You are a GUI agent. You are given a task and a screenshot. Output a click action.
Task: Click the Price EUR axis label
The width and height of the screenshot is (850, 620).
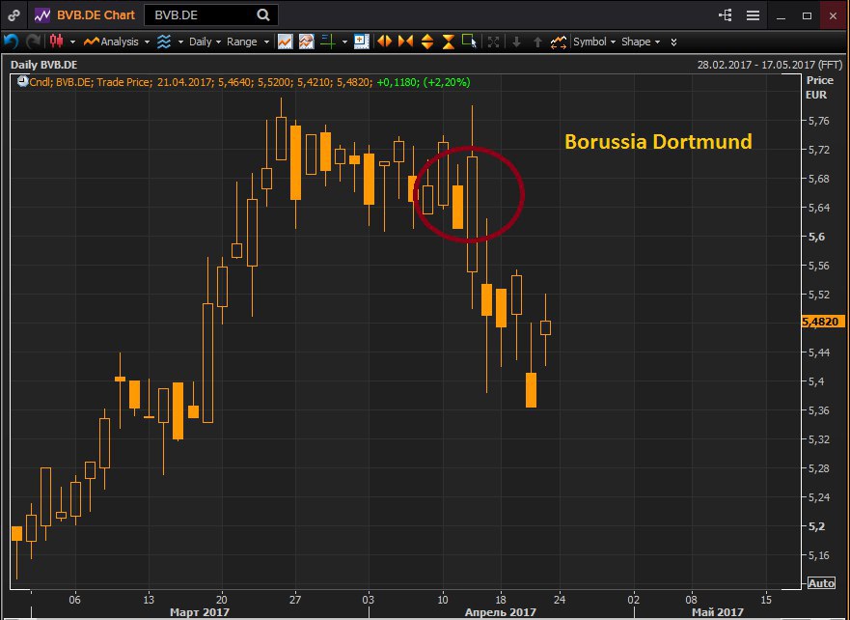pos(819,87)
